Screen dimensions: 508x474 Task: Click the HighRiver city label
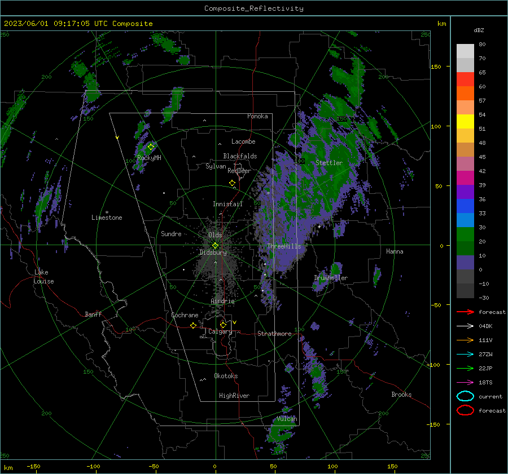(x=234, y=396)
